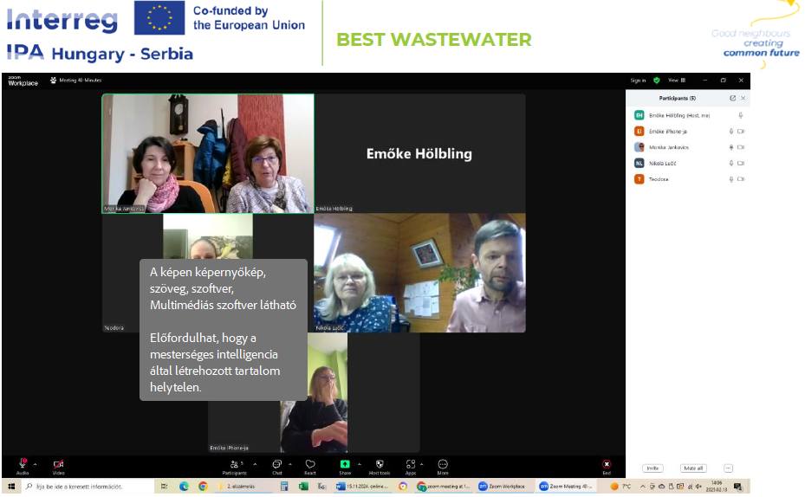Open the Apps toolbar button
805x497 pixels.
coord(411,466)
